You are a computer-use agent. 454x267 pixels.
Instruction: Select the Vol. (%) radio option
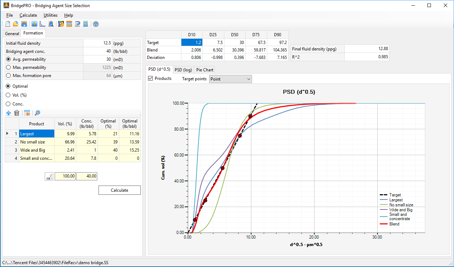coord(8,95)
